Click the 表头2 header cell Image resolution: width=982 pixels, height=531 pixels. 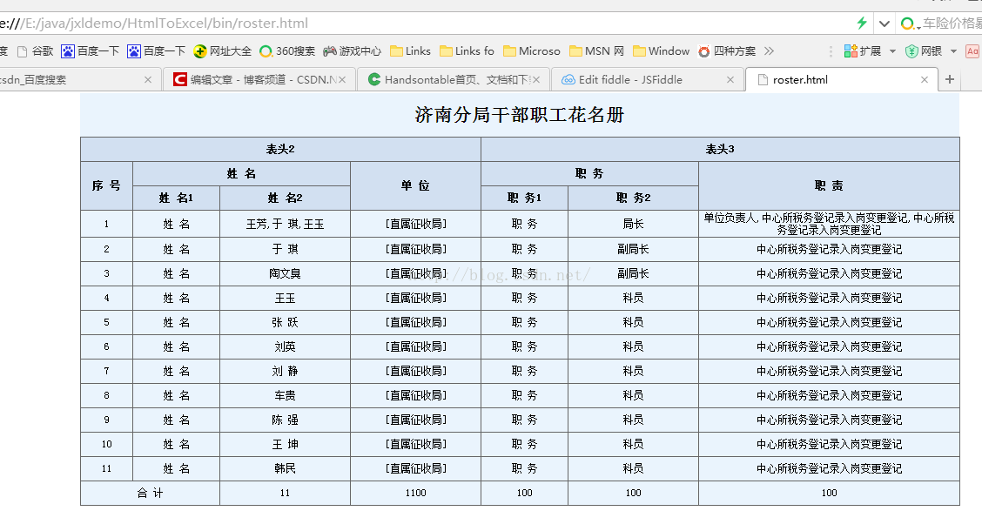coord(280,149)
